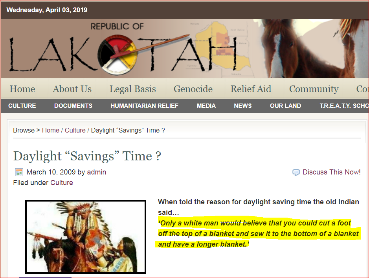Go to the Legal Basis section

point(133,89)
